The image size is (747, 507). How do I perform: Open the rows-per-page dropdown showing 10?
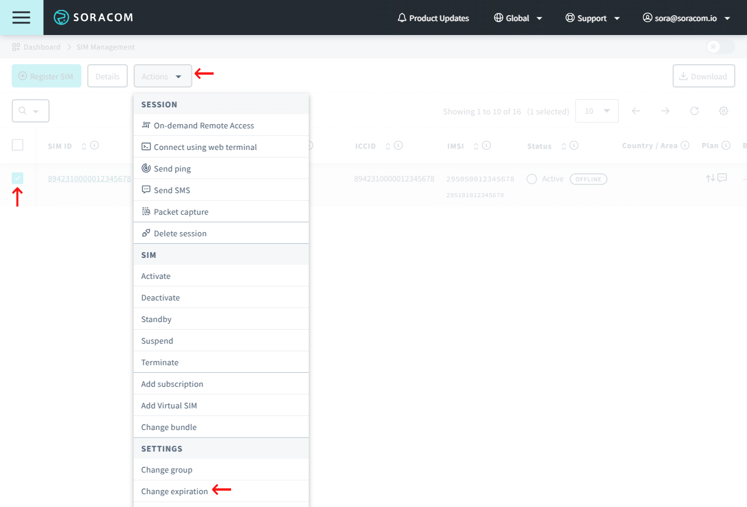pos(596,111)
